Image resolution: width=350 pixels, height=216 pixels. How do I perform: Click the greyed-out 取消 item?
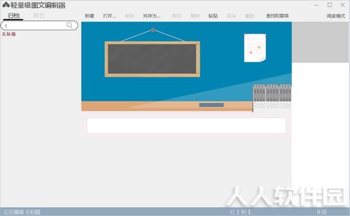tap(231, 16)
